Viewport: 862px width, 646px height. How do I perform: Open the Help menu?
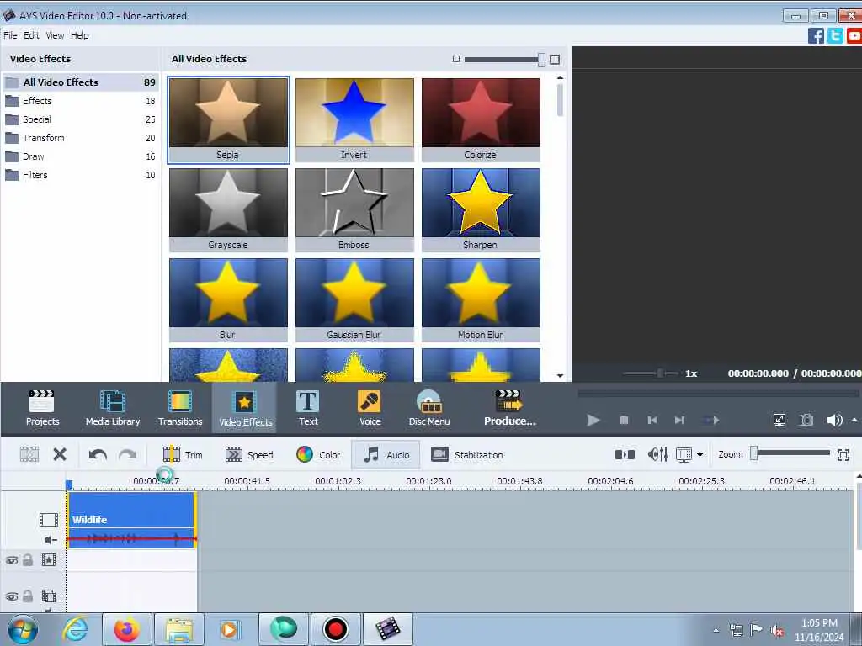[80, 35]
